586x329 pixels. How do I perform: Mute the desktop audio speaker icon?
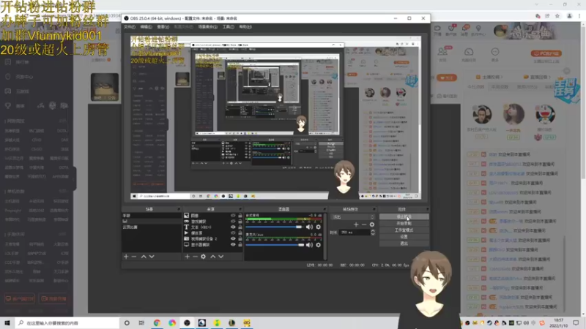click(309, 227)
